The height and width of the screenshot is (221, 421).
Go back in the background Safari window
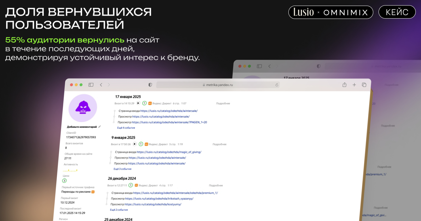click(269, 66)
